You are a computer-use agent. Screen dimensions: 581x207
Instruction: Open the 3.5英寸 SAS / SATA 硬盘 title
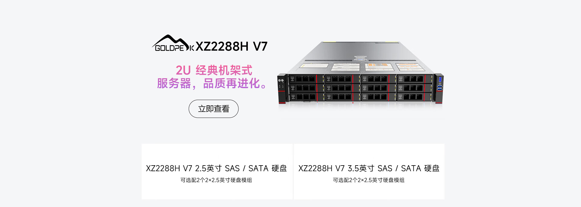point(369,168)
